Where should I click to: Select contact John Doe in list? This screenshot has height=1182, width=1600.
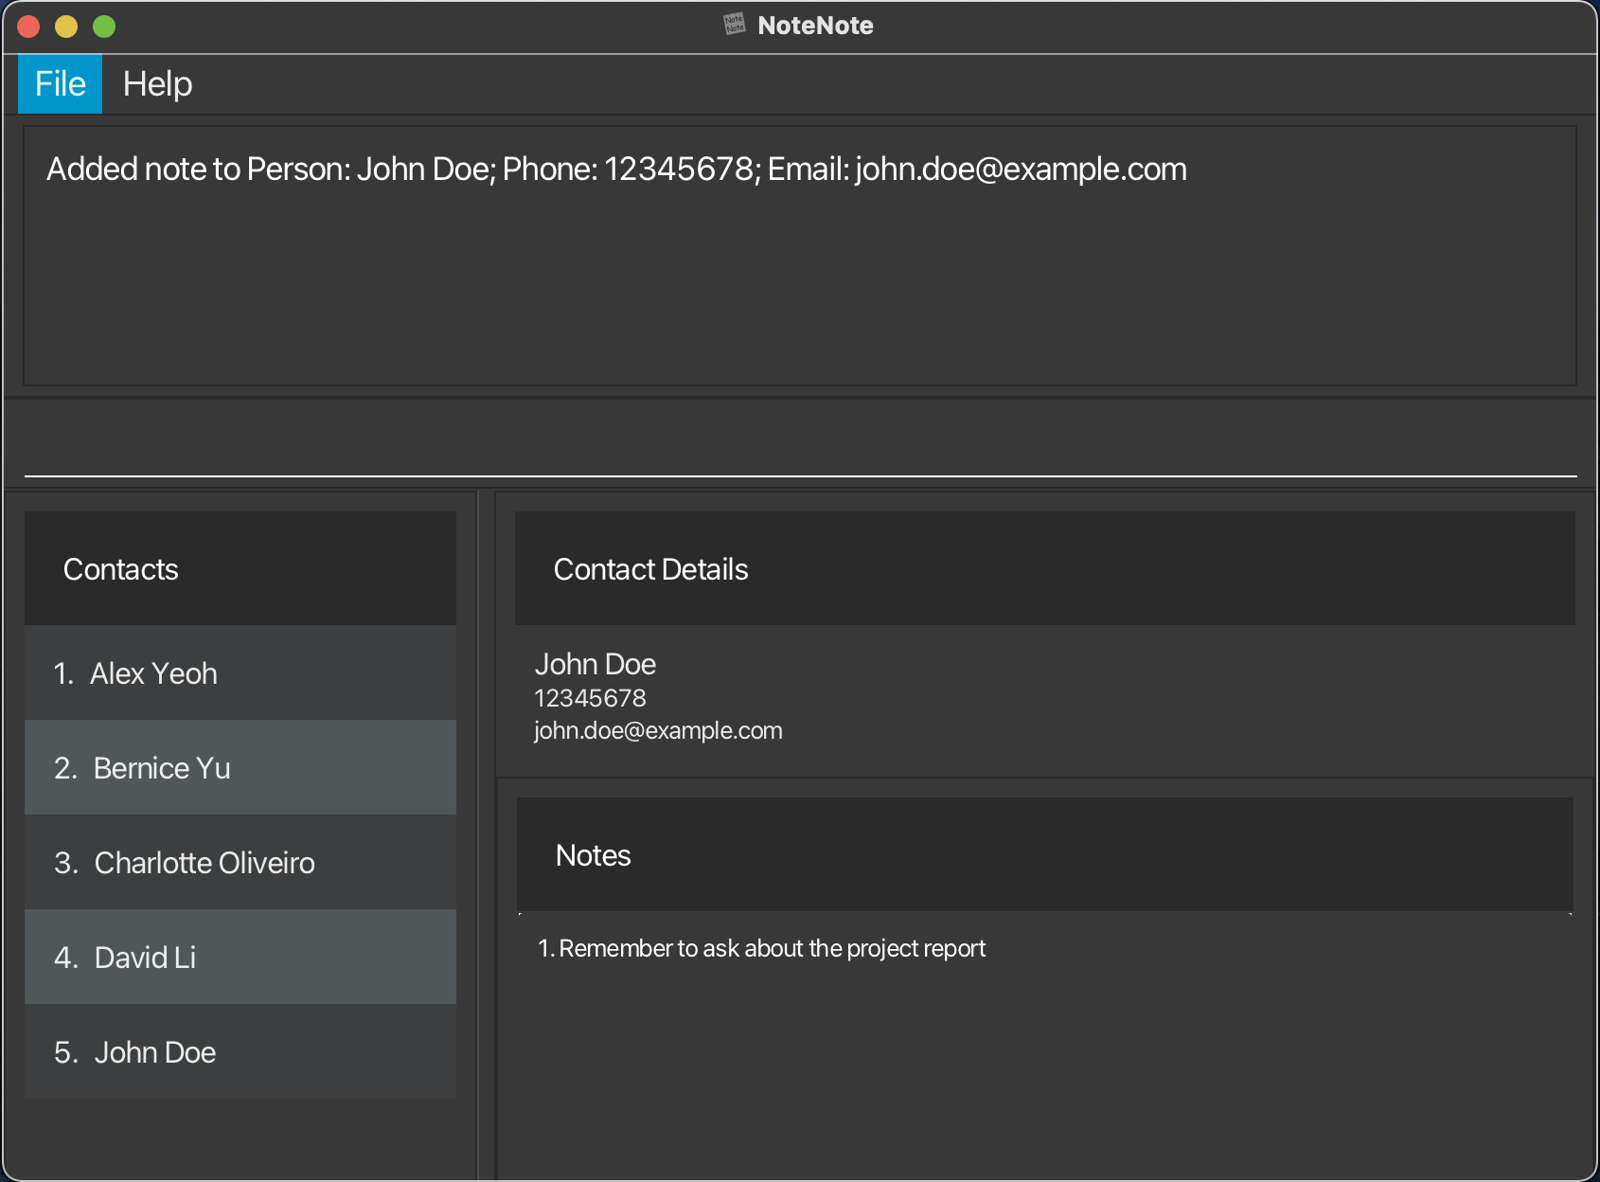click(240, 1051)
